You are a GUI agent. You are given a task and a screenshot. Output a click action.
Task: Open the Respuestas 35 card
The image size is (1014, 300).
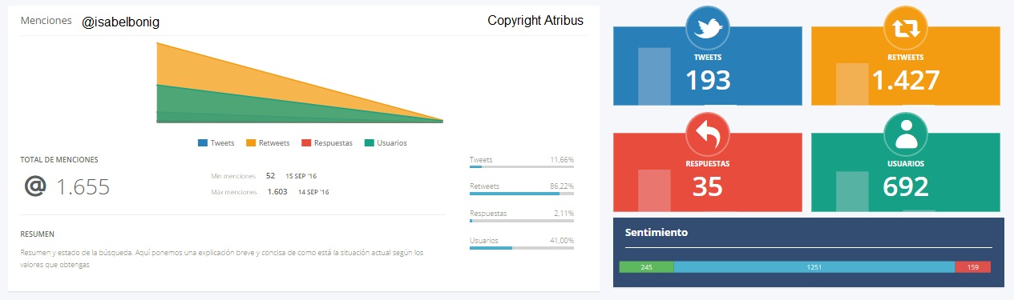click(707, 172)
